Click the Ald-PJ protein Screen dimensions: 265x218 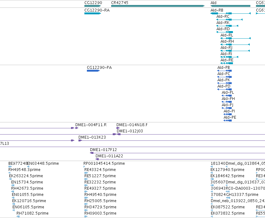pos(227,108)
